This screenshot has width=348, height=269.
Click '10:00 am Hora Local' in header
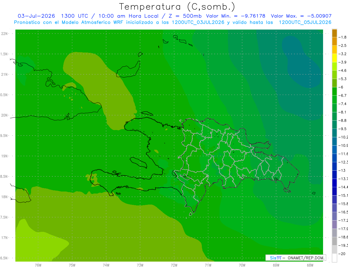(x=129, y=16)
